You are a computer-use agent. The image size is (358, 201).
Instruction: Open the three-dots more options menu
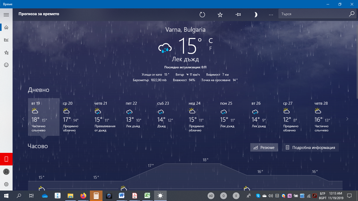pos(271,15)
